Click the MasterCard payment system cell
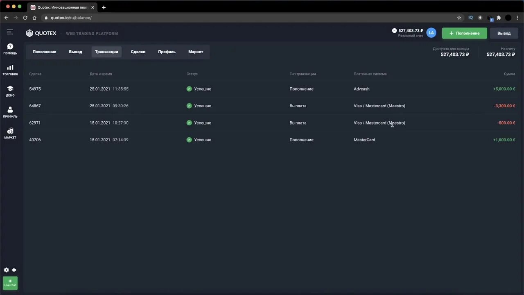 click(x=364, y=140)
